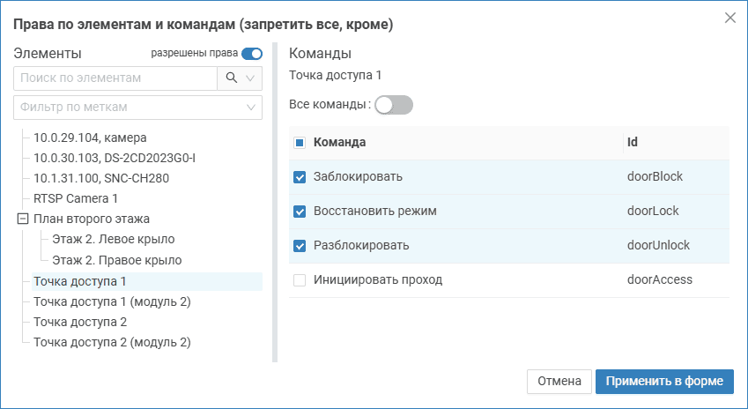Open the Фильтр по меткам dropdown
Image resolution: width=748 pixels, height=409 pixels.
point(137,108)
